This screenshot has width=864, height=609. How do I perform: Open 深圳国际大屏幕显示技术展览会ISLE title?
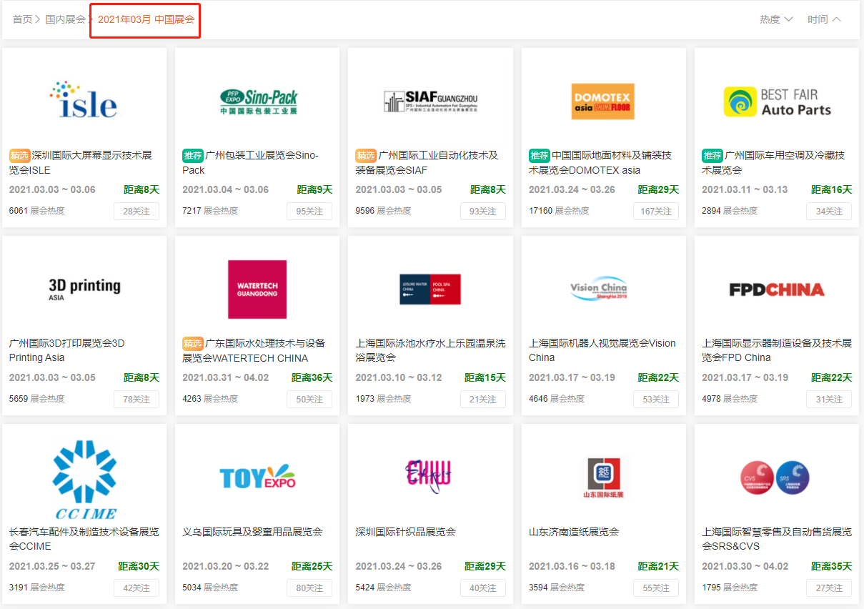click(81, 162)
